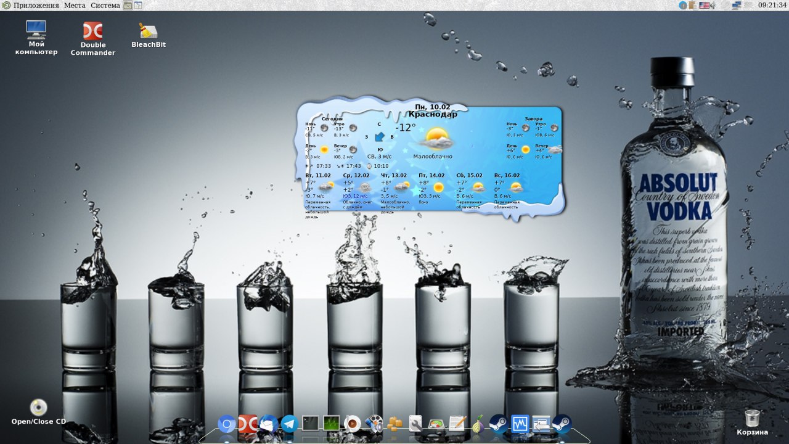Click the current temperature -12° reading

click(x=406, y=128)
